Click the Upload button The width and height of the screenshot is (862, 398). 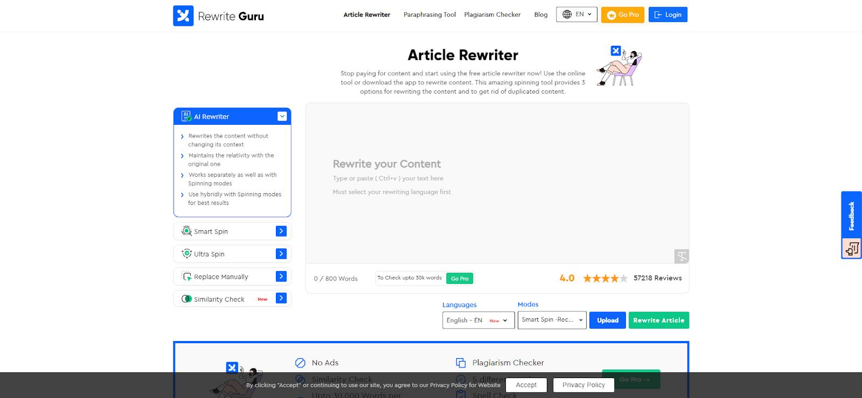click(608, 320)
